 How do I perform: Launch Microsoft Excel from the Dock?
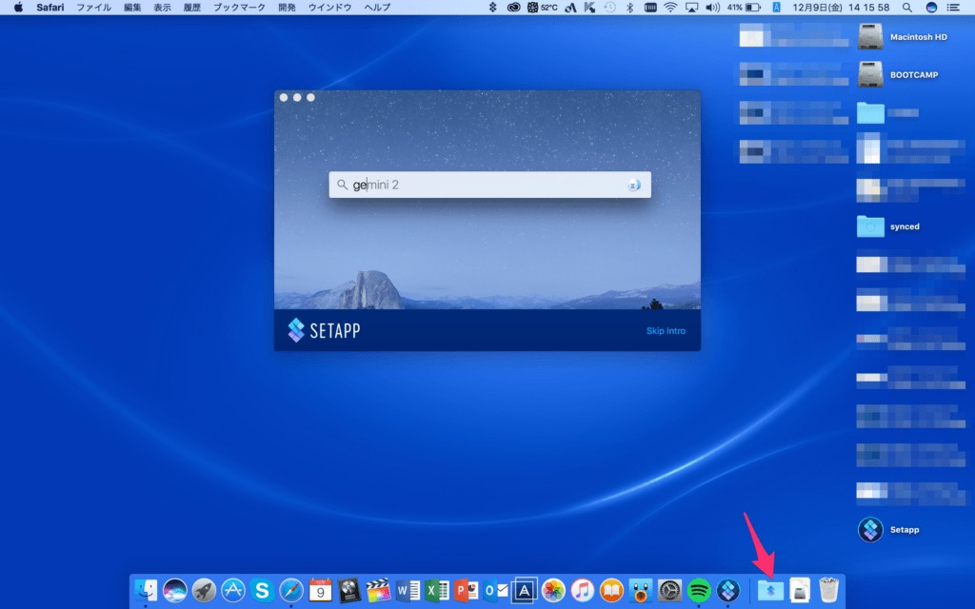coord(436,590)
